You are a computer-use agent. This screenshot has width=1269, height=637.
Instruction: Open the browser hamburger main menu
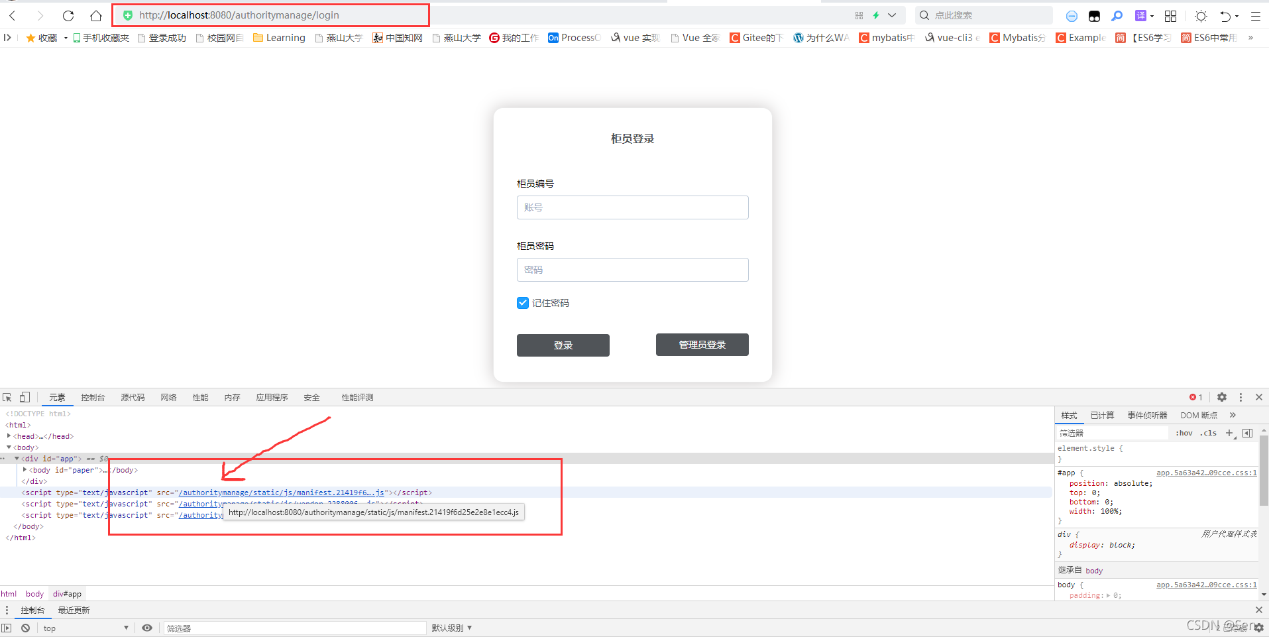pos(1256,16)
